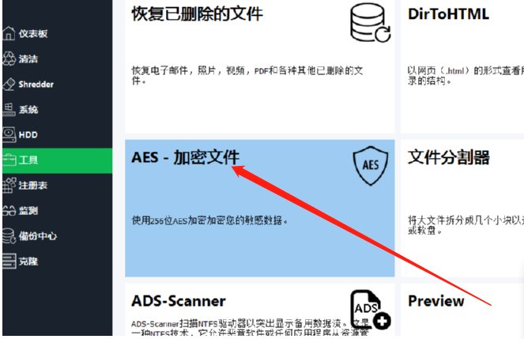Click the eraser icon beside Shredder
This screenshot has width=524, height=339.
point(9,85)
